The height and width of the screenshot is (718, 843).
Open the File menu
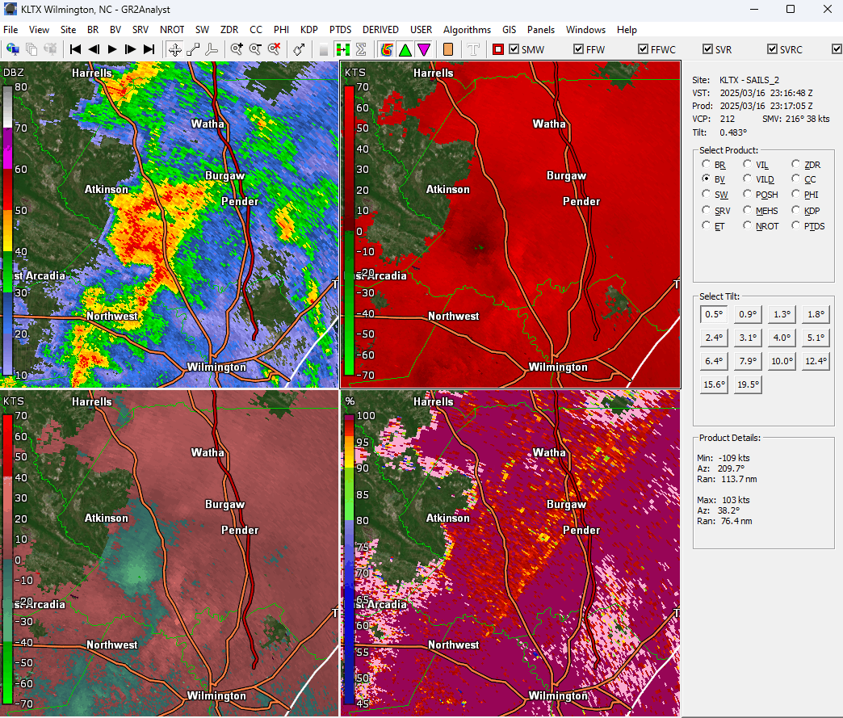10,30
